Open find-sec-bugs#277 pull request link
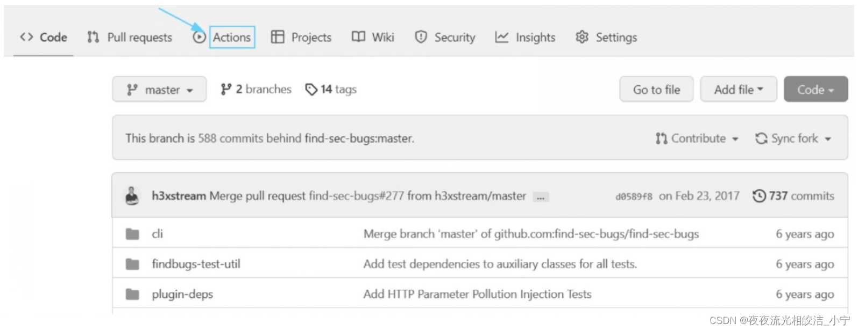Image resolution: width=858 pixels, height=331 pixels. pyautogui.click(x=356, y=196)
